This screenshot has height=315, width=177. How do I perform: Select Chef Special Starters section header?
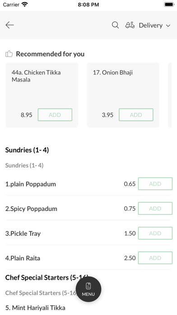pos(47,277)
